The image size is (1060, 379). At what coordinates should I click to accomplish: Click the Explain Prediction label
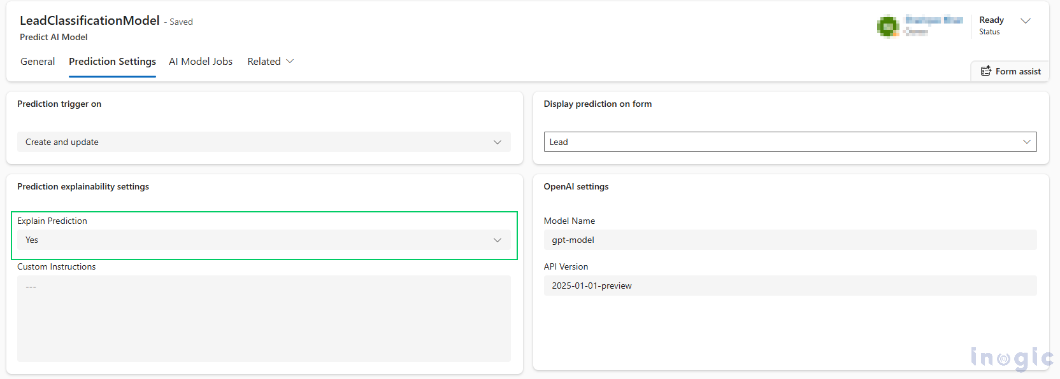click(x=52, y=221)
